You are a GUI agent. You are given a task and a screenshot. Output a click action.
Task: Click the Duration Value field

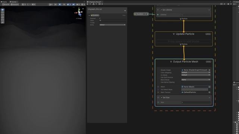pyautogui.click(x=112, y=20)
